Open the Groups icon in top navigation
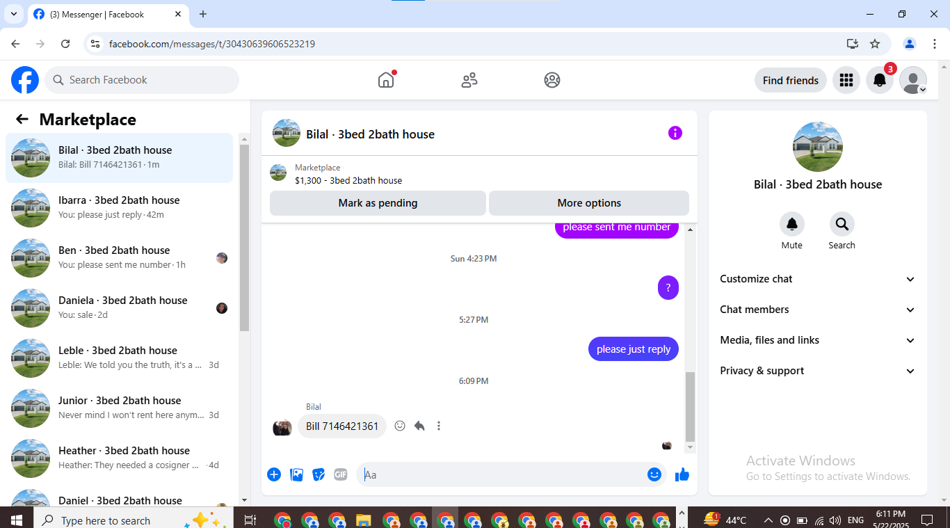This screenshot has height=528, width=950. (552, 80)
